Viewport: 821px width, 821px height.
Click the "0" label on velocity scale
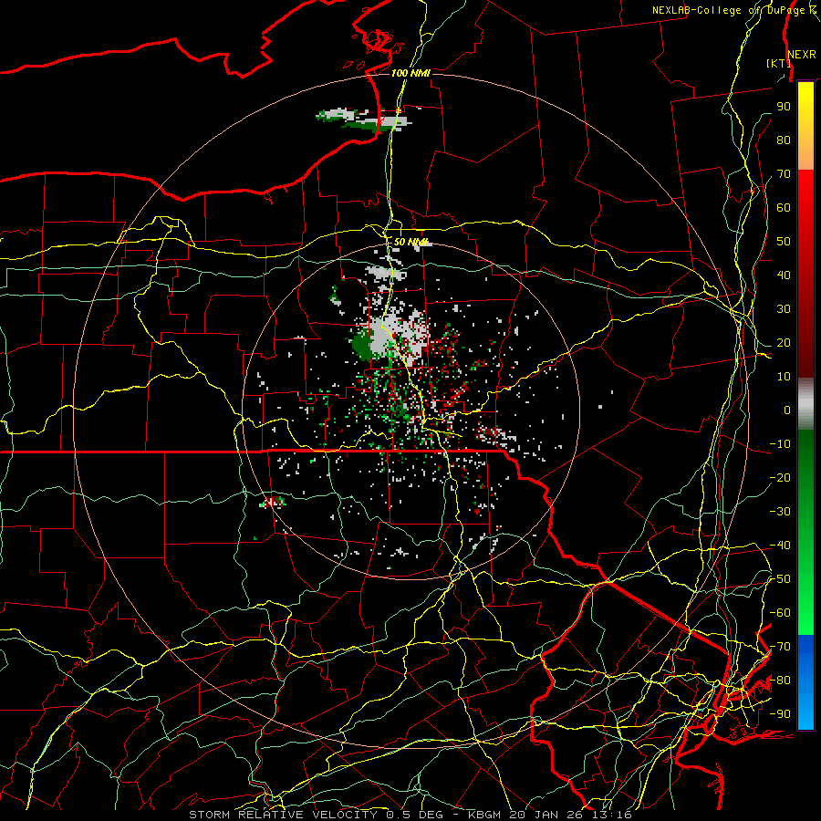[x=787, y=410]
